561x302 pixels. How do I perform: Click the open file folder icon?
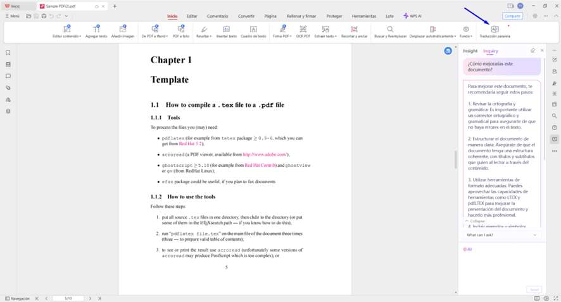tap(28, 16)
